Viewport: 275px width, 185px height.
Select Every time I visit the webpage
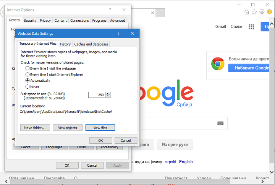(51, 68)
